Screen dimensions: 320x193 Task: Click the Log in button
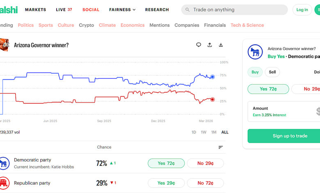pos(302,9)
